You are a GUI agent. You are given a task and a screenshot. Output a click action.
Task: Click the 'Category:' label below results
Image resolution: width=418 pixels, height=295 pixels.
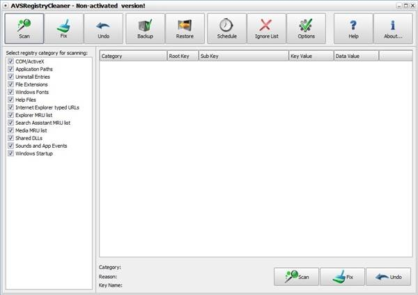[x=110, y=267]
